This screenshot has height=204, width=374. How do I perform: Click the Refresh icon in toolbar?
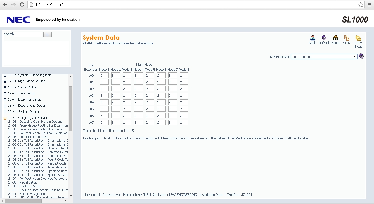tap(324, 38)
